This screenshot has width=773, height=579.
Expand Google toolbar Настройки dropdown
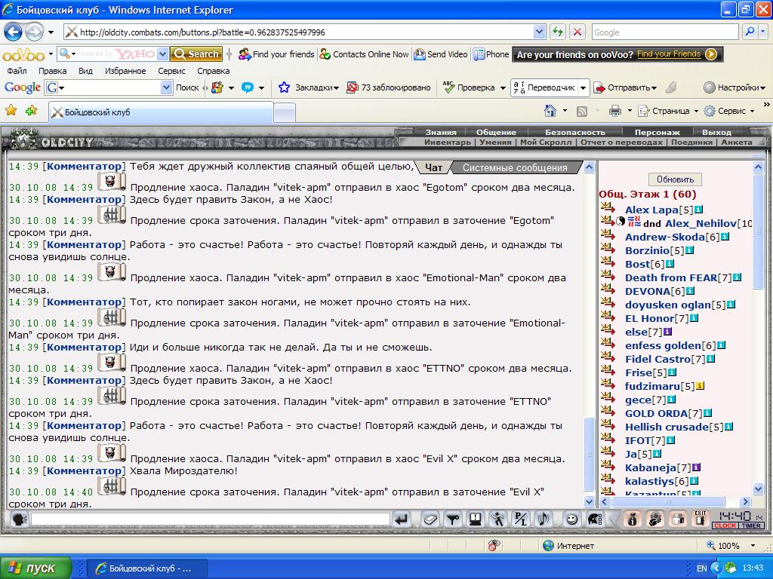(x=735, y=87)
